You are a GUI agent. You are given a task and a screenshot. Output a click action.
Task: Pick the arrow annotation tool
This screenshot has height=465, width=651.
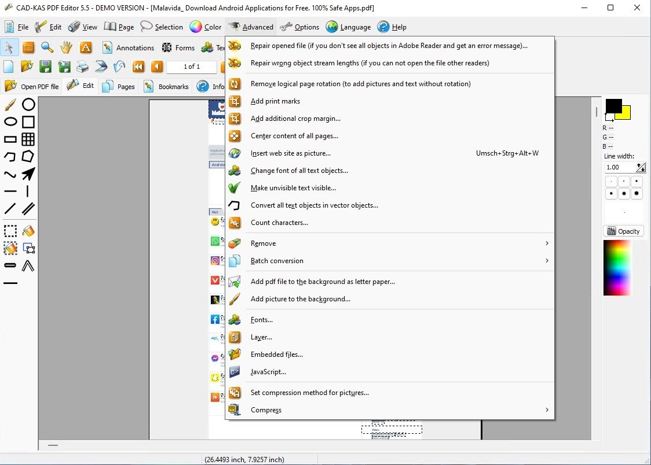(x=28, y=174)
